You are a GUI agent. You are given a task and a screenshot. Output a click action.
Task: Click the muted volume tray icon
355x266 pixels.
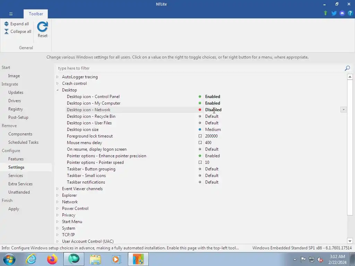tap(320, 259)
